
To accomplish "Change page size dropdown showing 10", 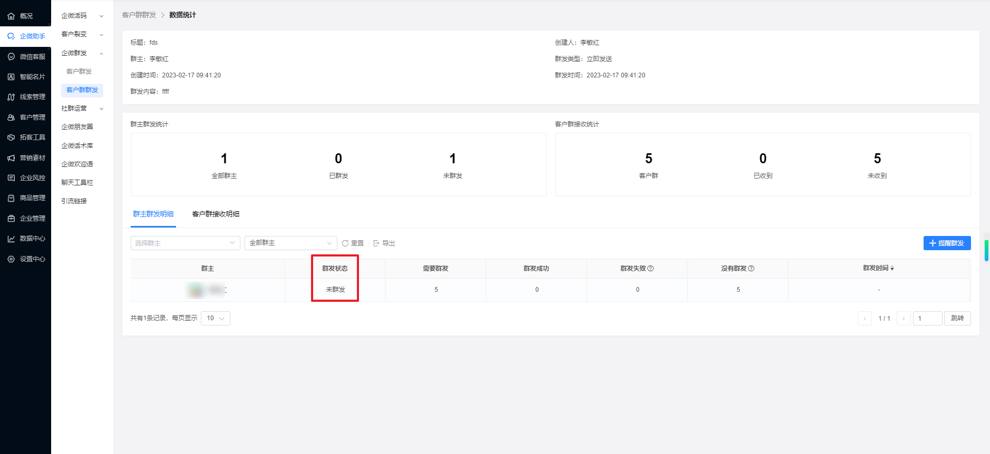I will (x=215, y=318).
